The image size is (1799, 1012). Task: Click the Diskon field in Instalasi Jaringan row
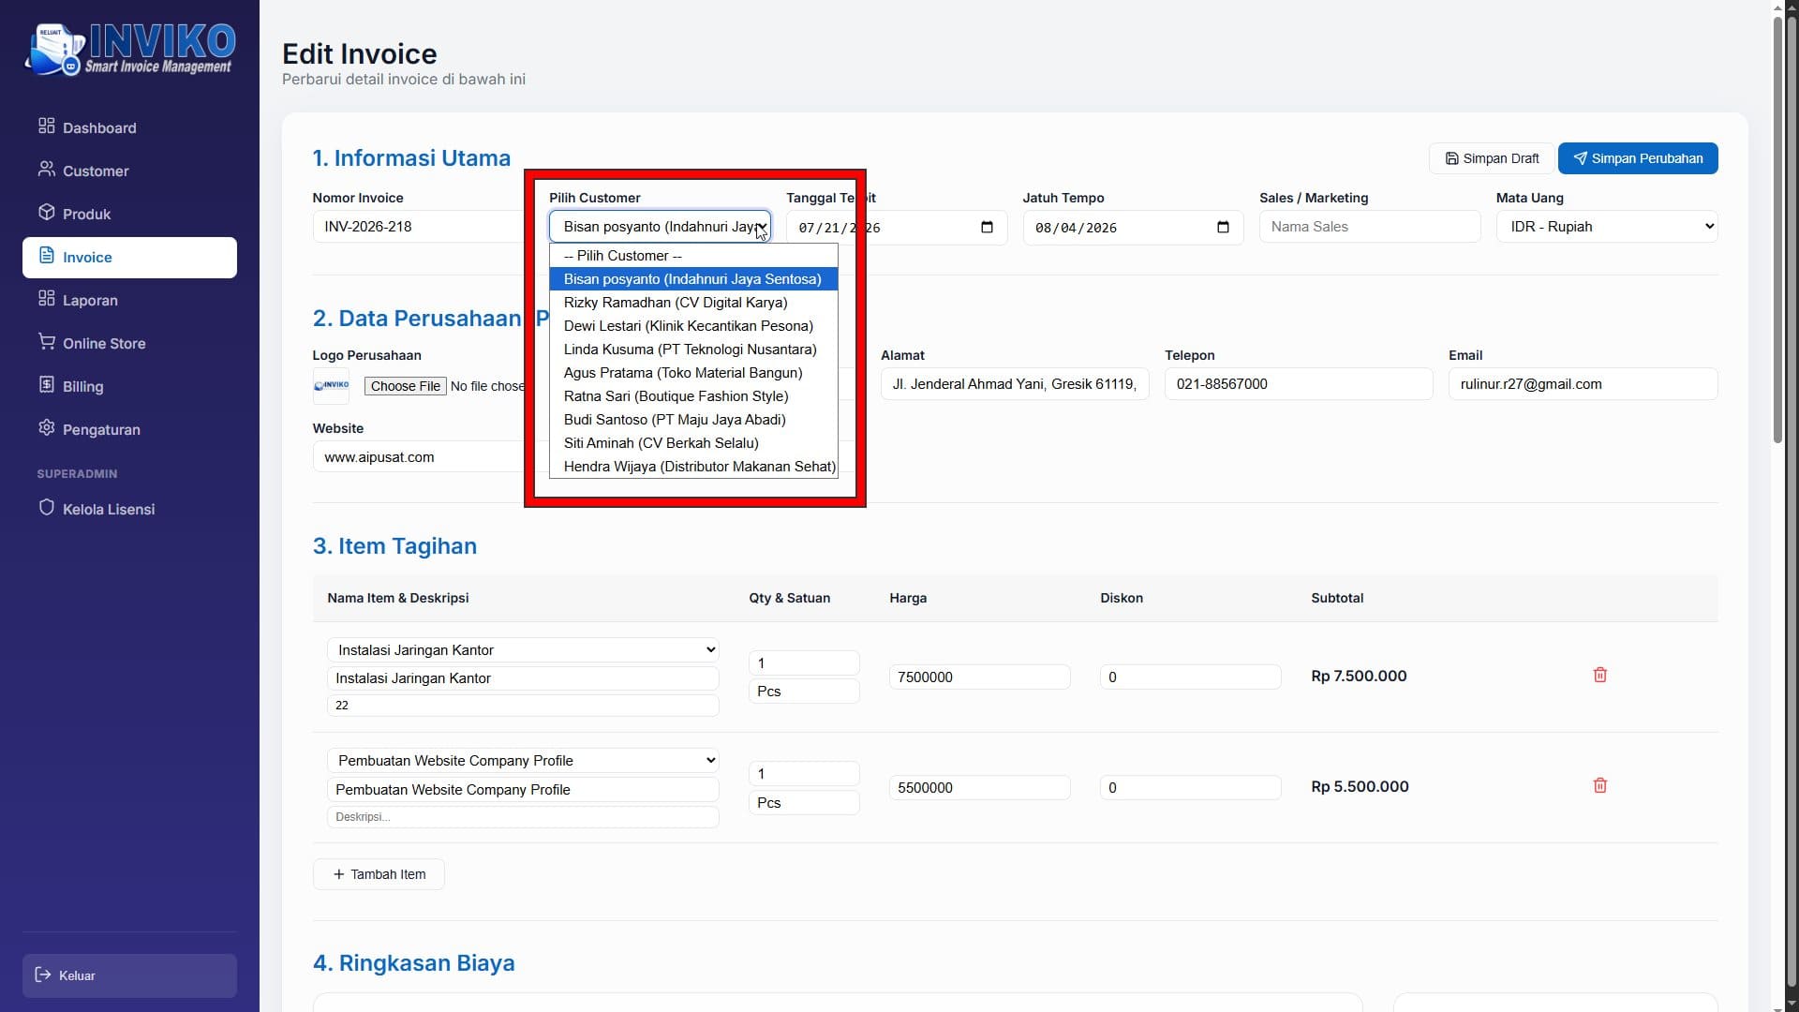point(1190,677)
